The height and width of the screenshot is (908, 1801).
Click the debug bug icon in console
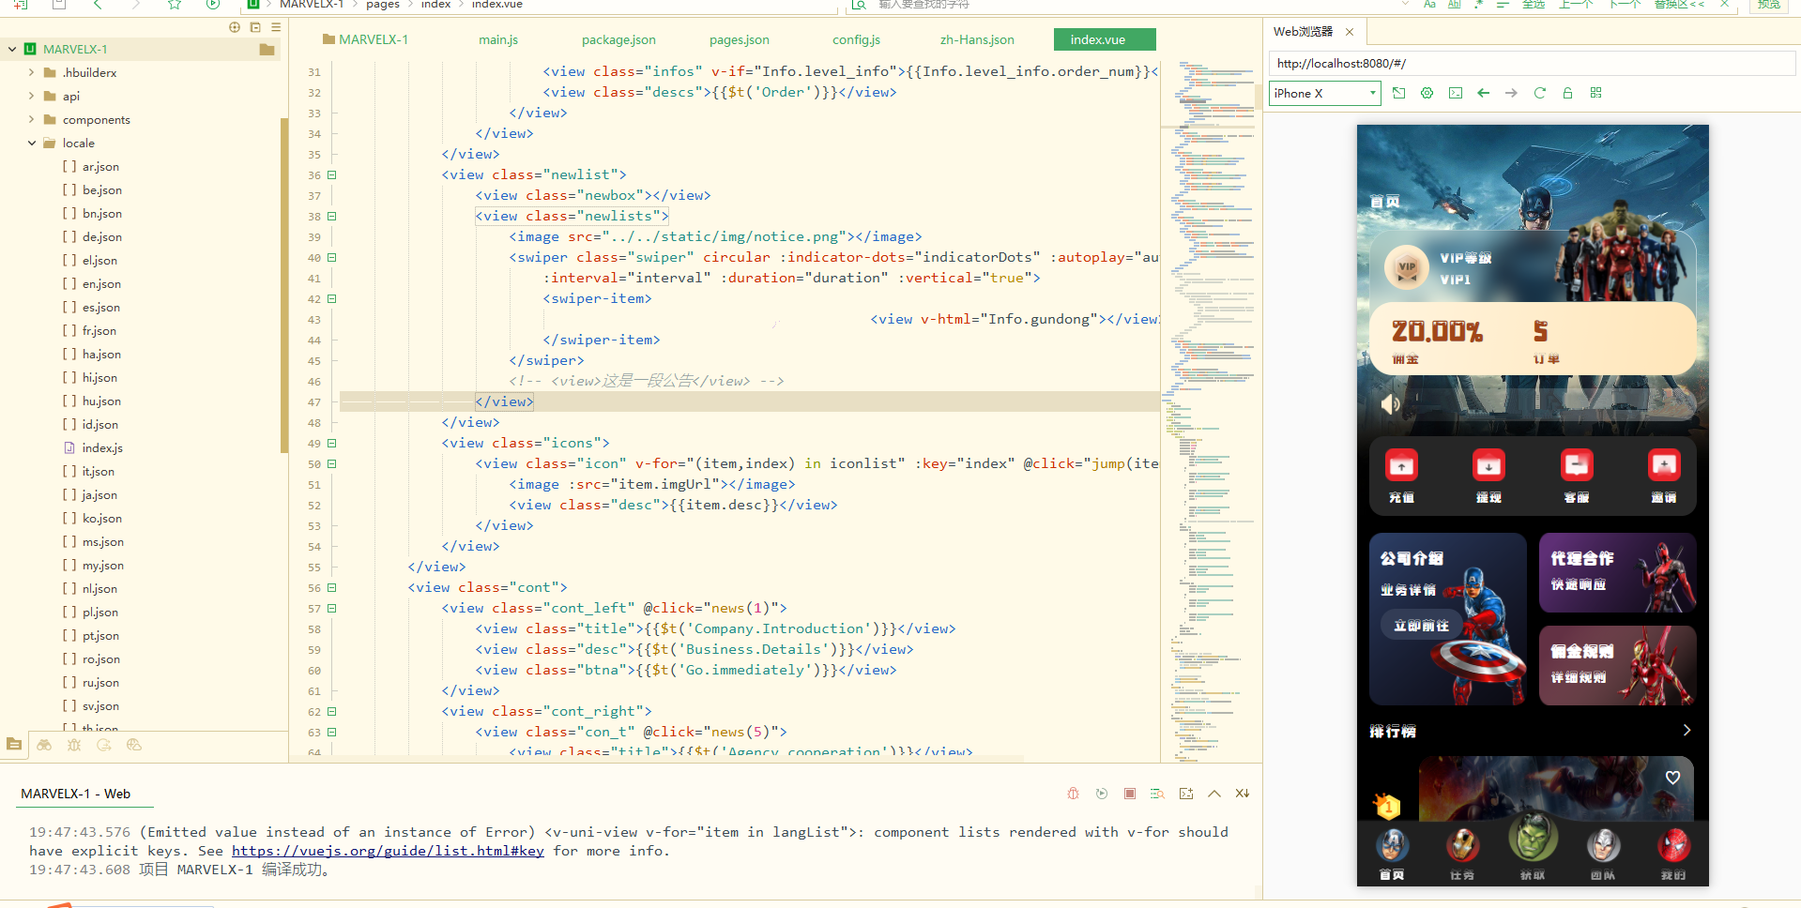coord(1074,794)
